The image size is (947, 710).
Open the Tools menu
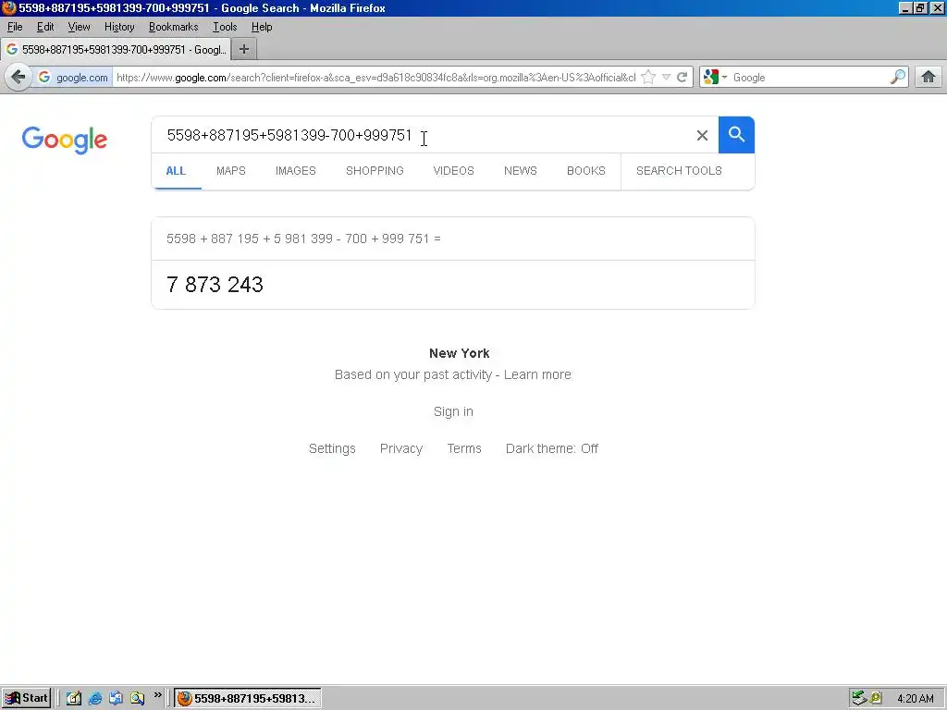[x=225, y=27]
